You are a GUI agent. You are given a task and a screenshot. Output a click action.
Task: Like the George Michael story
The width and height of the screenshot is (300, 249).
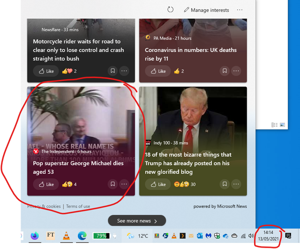coord(46,184)
